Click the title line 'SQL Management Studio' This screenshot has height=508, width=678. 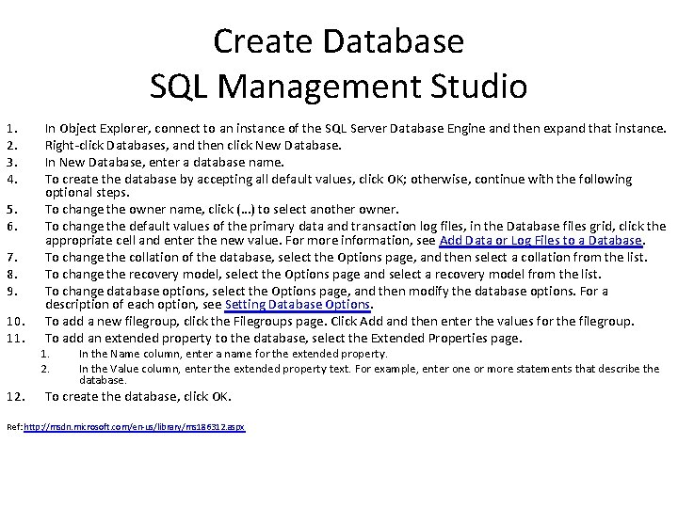339,86
